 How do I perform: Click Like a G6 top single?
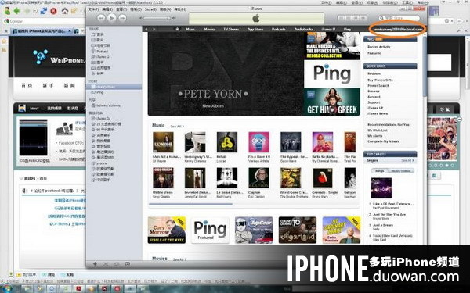coord(393,204)
